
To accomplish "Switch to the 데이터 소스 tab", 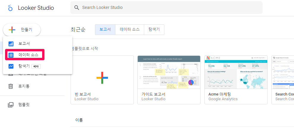I will (x=130, y=30).
